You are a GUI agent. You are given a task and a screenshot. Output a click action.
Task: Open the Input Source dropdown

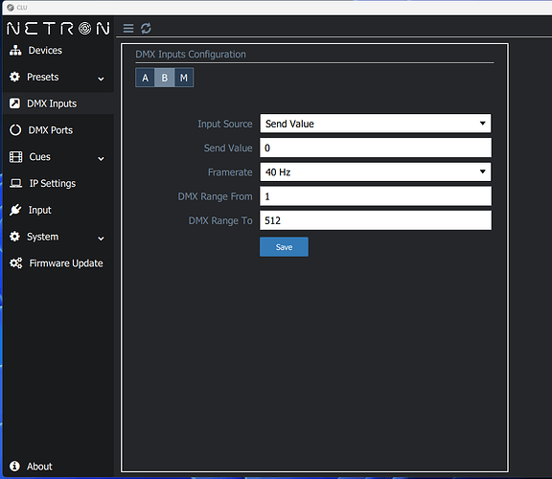376,124
